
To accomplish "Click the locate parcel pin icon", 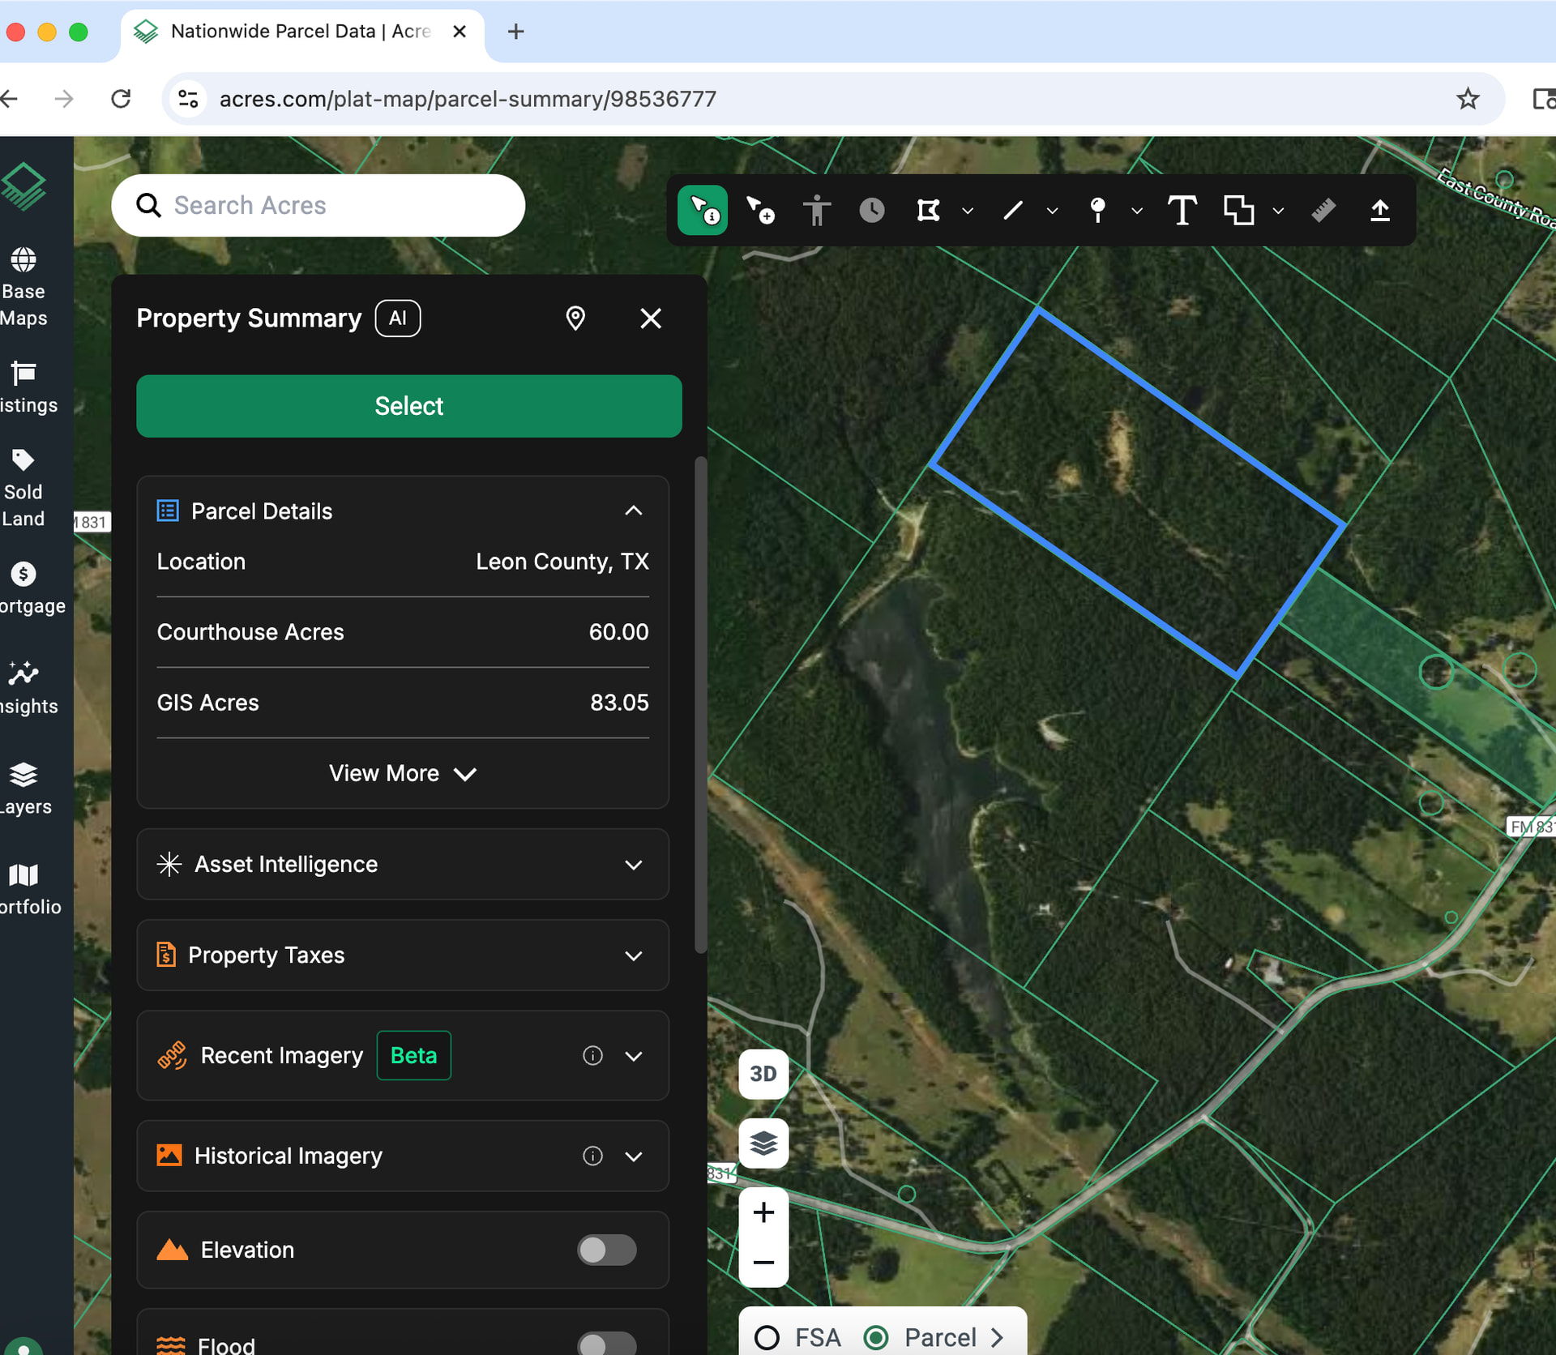I will [x=575, y=318].
